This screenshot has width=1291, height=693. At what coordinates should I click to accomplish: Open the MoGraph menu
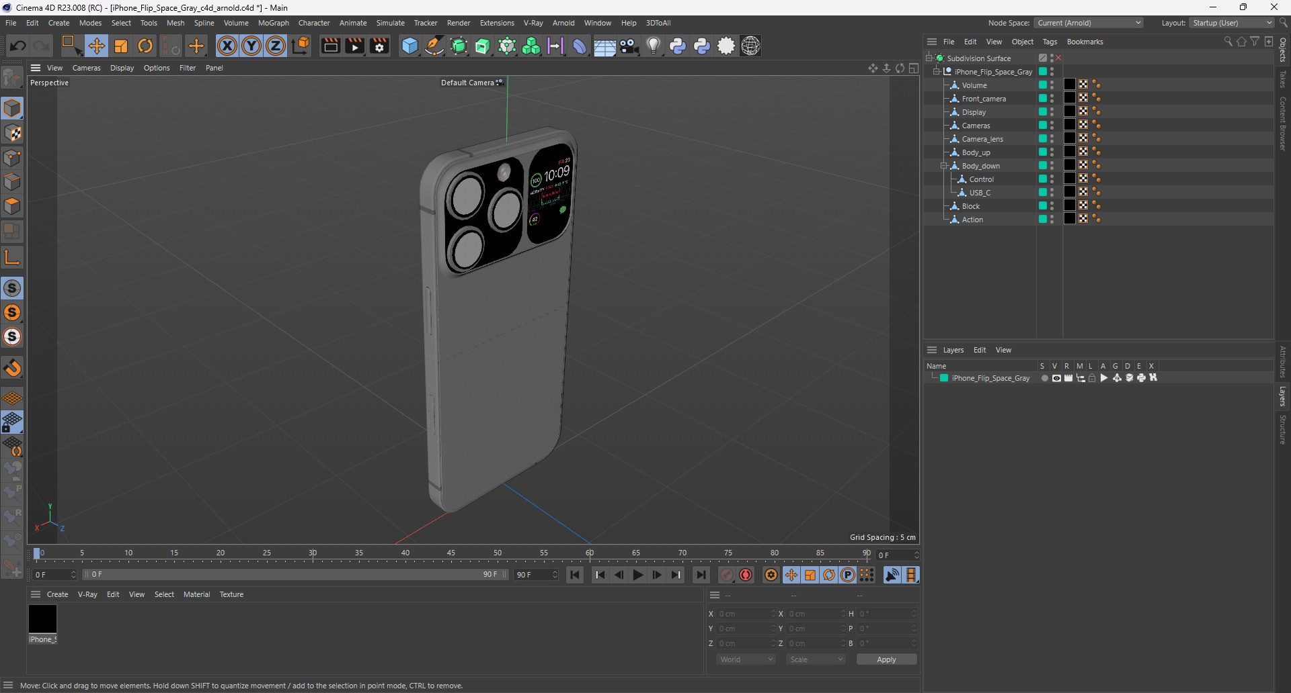[x=273, y=23]
